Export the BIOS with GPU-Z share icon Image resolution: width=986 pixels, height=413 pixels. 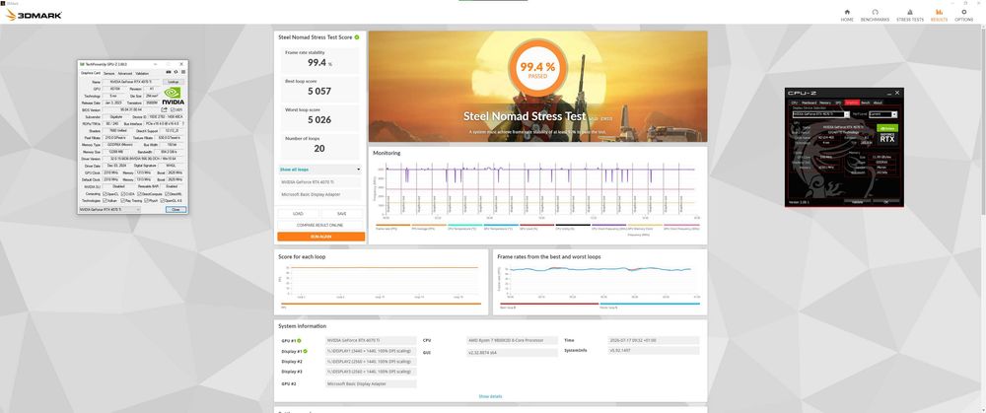(x=164, y=109)
